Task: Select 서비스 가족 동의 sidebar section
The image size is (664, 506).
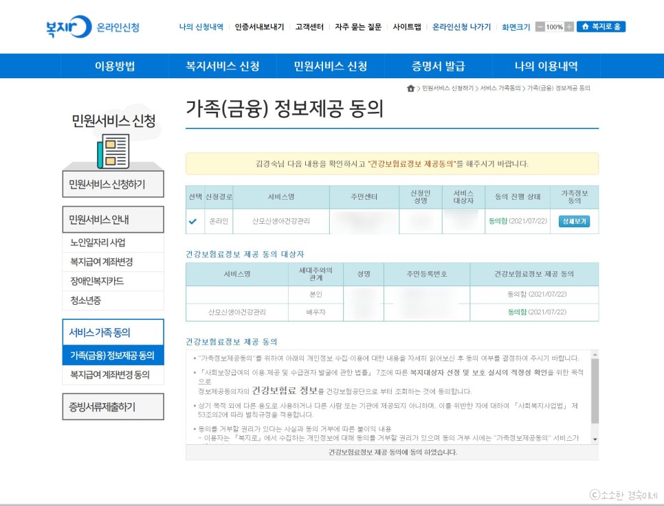Action: click(113, 332)
